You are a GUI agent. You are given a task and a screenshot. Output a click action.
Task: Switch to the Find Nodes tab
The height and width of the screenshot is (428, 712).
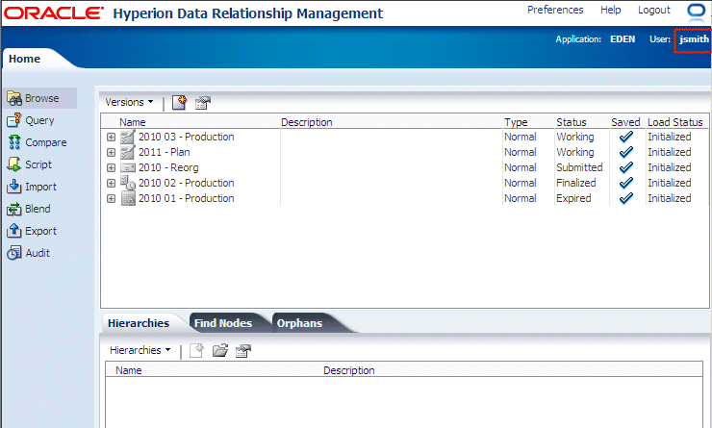click(223, 323)
